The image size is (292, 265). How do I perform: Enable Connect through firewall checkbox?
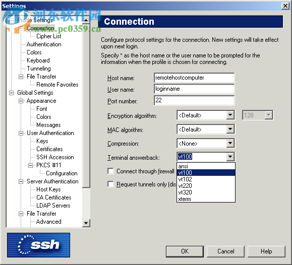tap(110, 171)
